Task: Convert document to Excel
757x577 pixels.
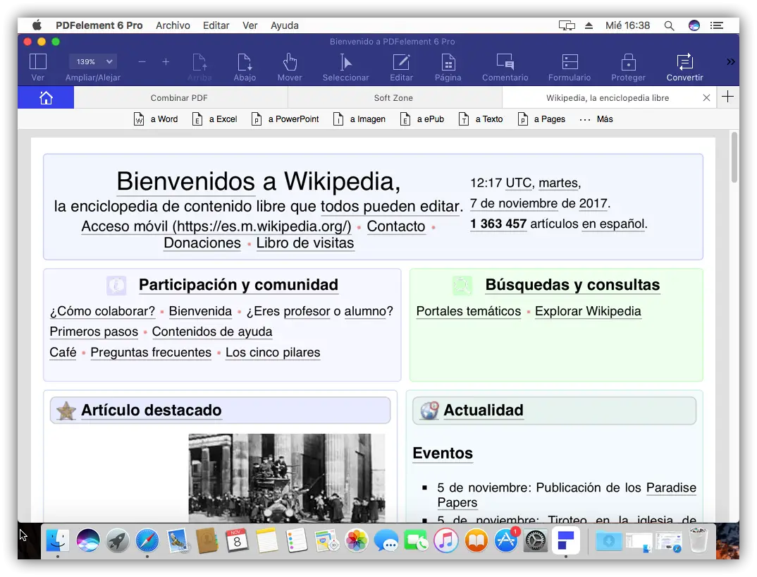Action: pos(215,119)
